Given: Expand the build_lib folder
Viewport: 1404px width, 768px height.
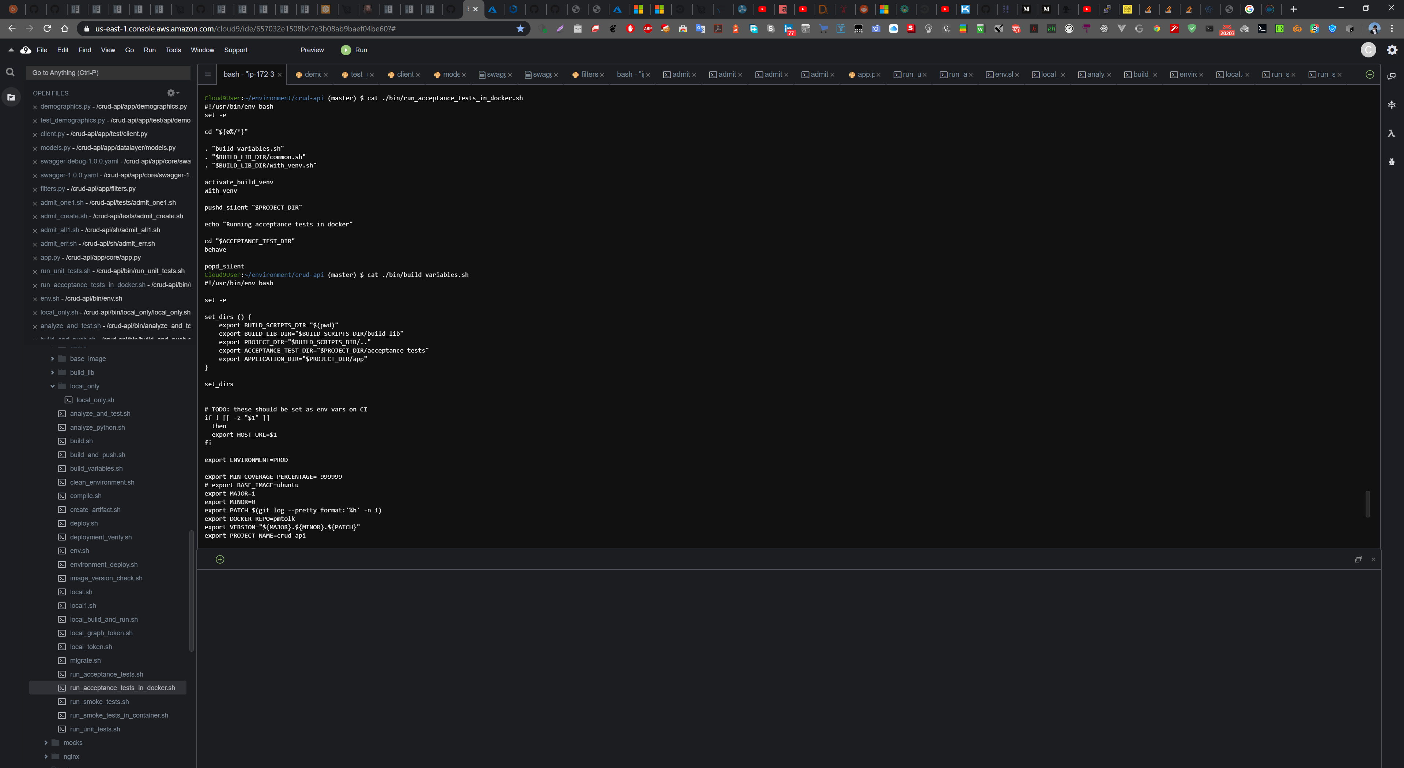Looking at the screenshot, I should click(52, 372).
